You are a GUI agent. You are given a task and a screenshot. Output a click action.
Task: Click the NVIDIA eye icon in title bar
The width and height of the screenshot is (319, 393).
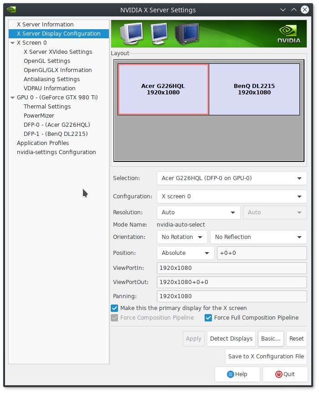tap(11, 10)
